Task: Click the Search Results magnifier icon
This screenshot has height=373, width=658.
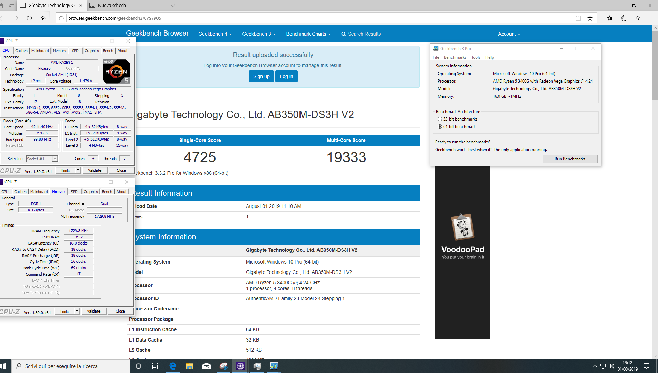Action: pos(344,34)
